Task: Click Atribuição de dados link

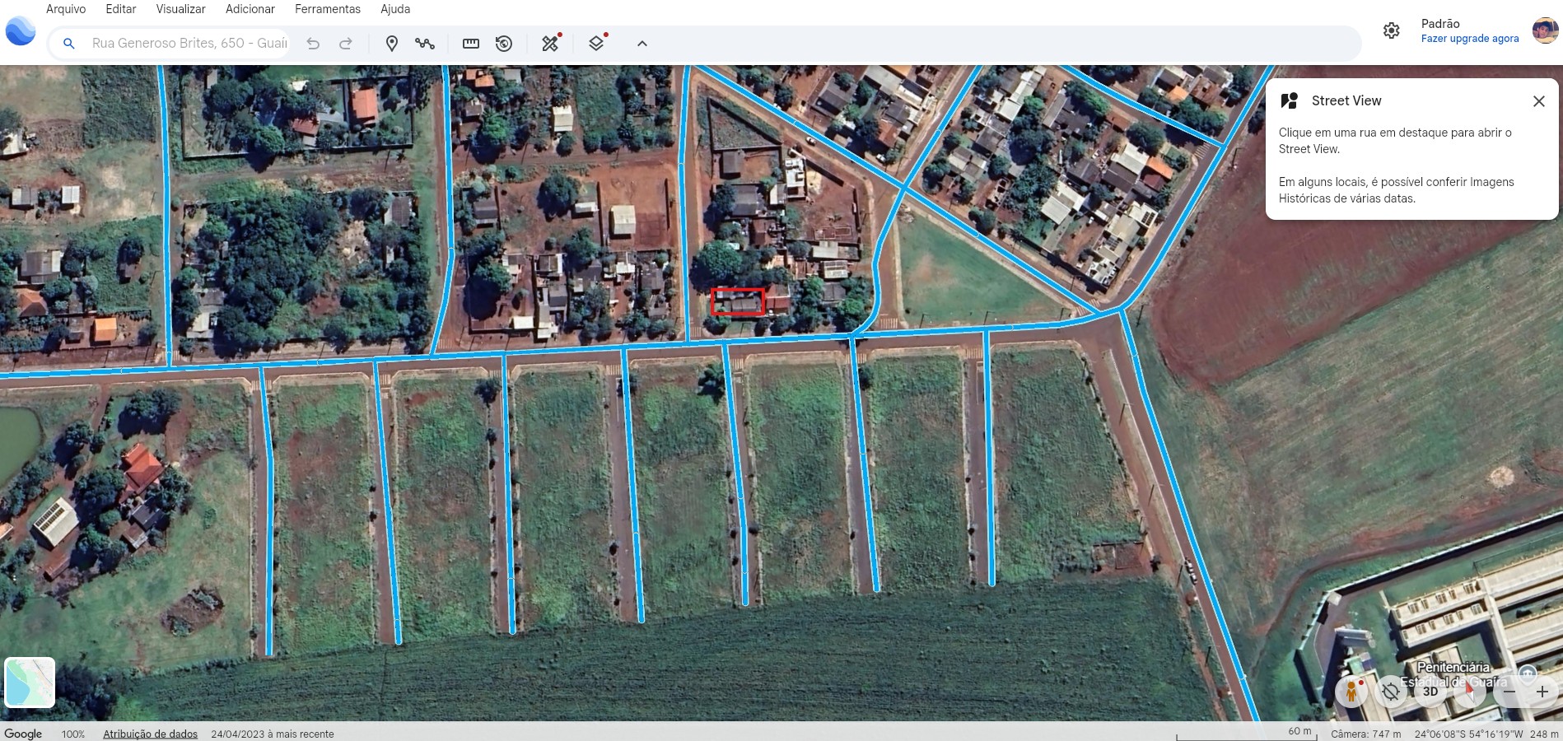Action: pyautogui.click(x=150, y=734)
